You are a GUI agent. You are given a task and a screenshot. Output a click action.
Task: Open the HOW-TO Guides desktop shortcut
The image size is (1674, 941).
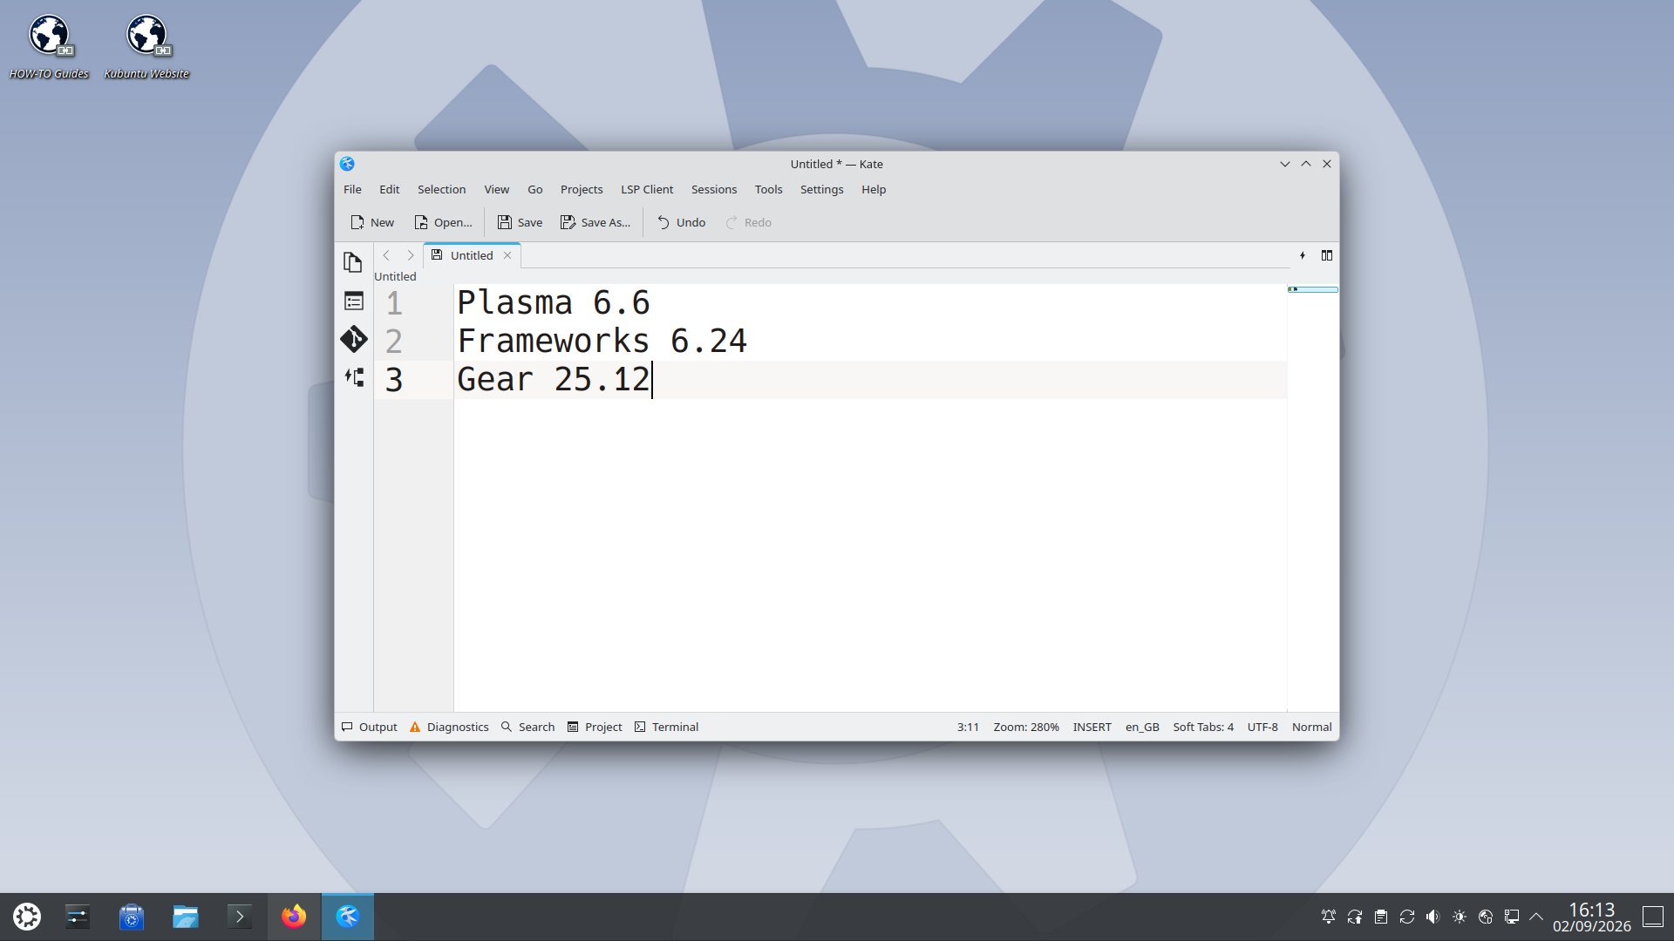49,47
